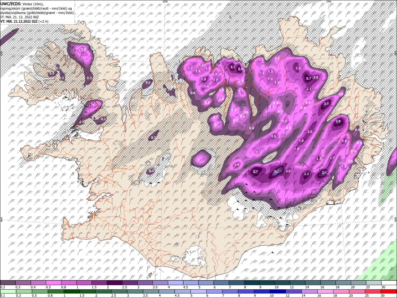The width and height of the screenshot is (397, 298).
Task: Select lower legend swatch between 1 and 1.5
Action: [x=72, y=291]
